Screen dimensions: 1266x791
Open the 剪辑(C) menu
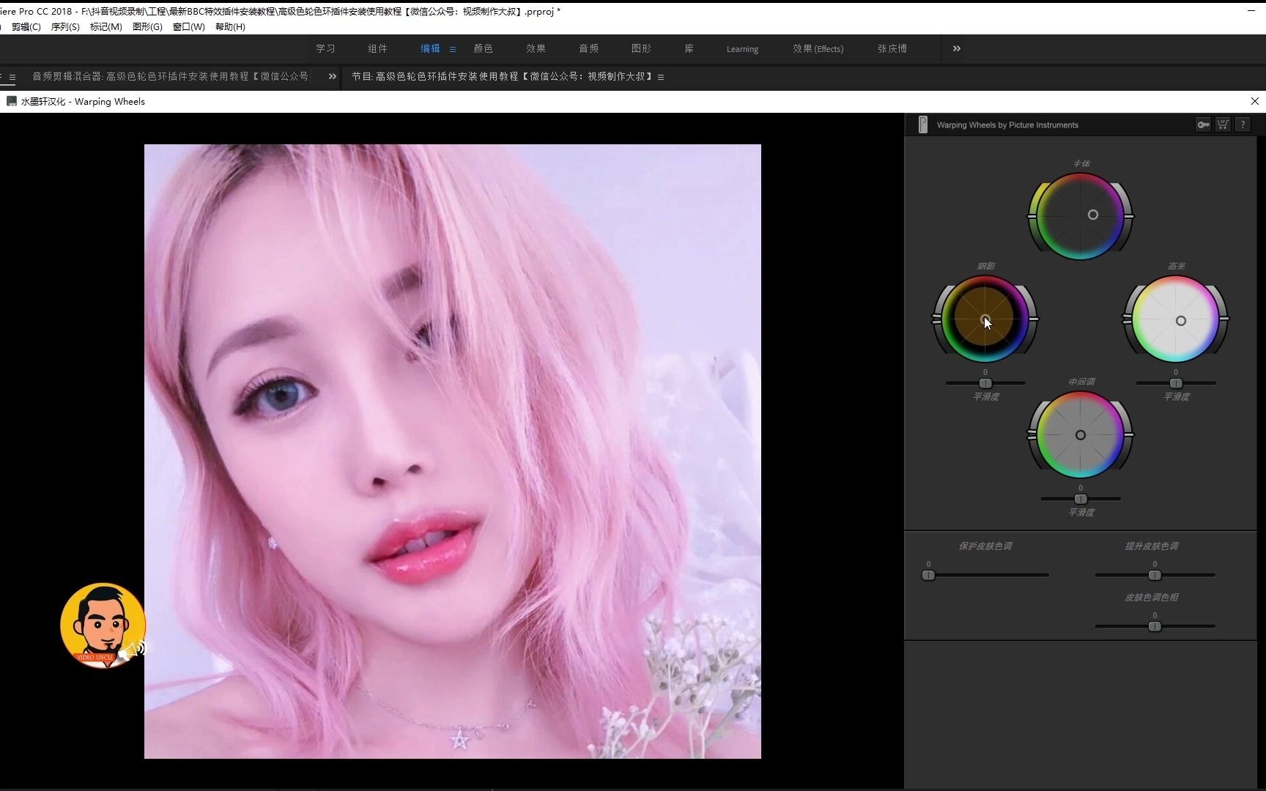(x=26, y=26)
